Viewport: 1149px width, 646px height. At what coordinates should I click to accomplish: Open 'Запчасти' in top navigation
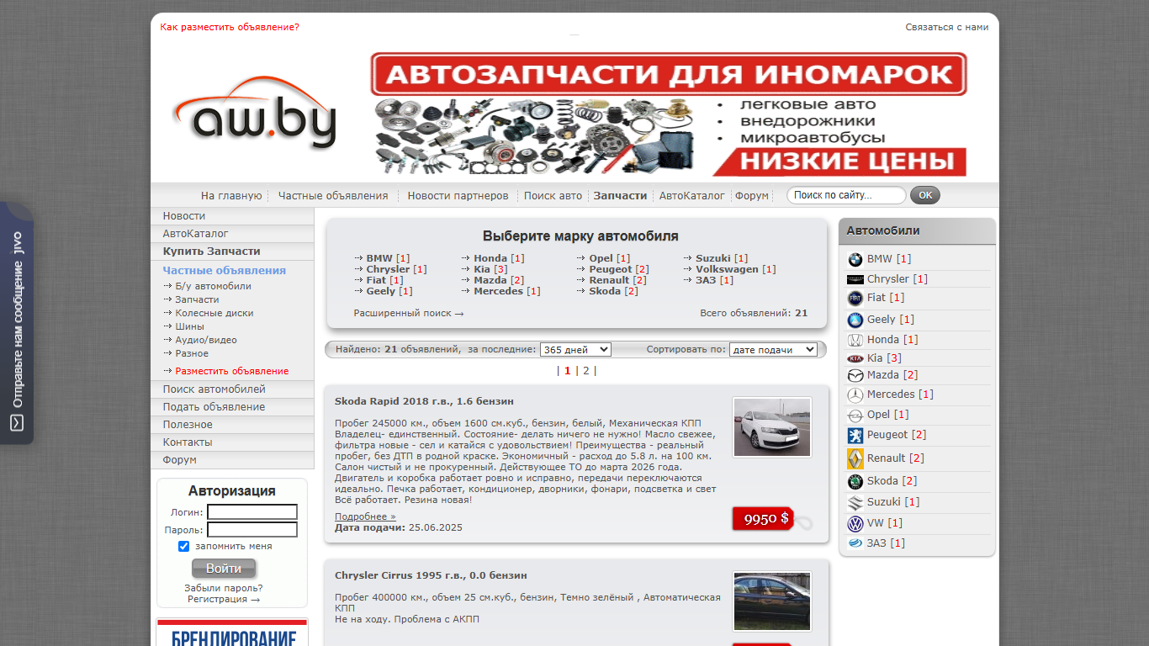pos(620,196)
